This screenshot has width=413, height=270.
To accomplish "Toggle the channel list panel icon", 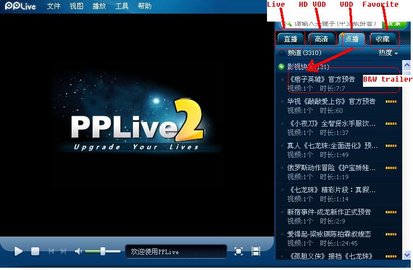I will [x=256, y=251].
